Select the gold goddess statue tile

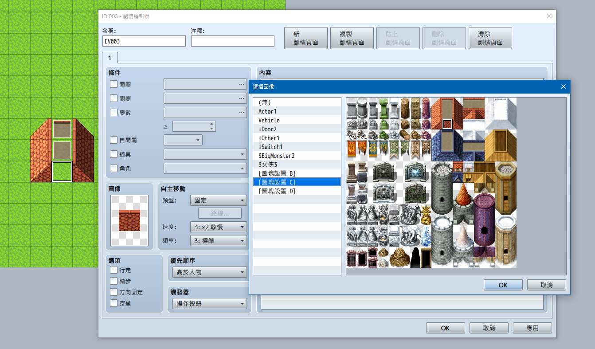[x=426, y=215]
